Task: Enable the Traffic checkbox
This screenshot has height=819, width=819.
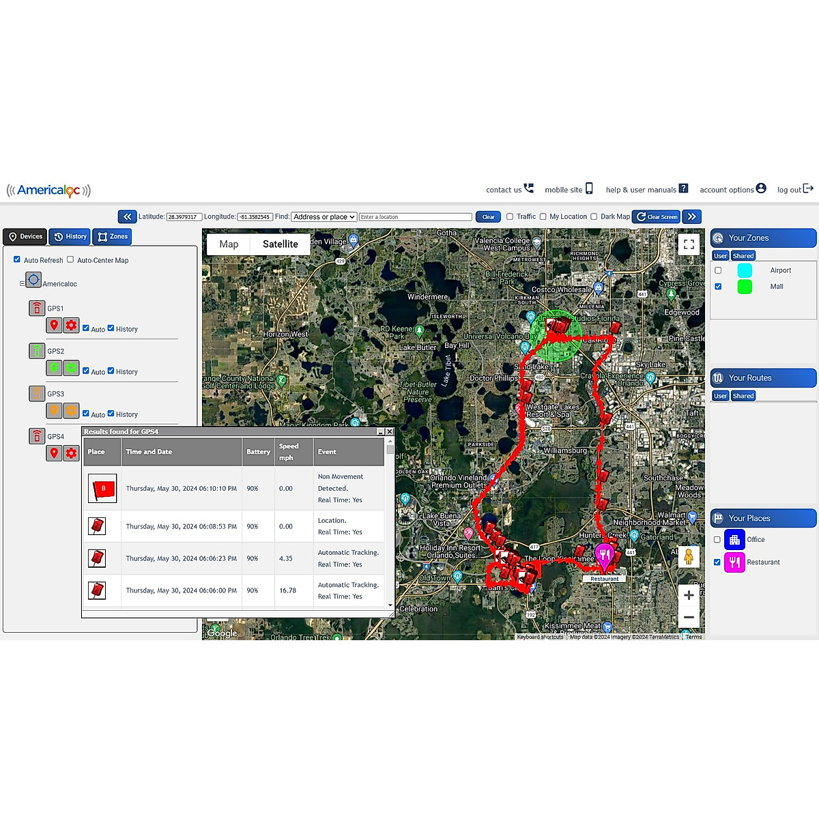Action: click(510, 216)
